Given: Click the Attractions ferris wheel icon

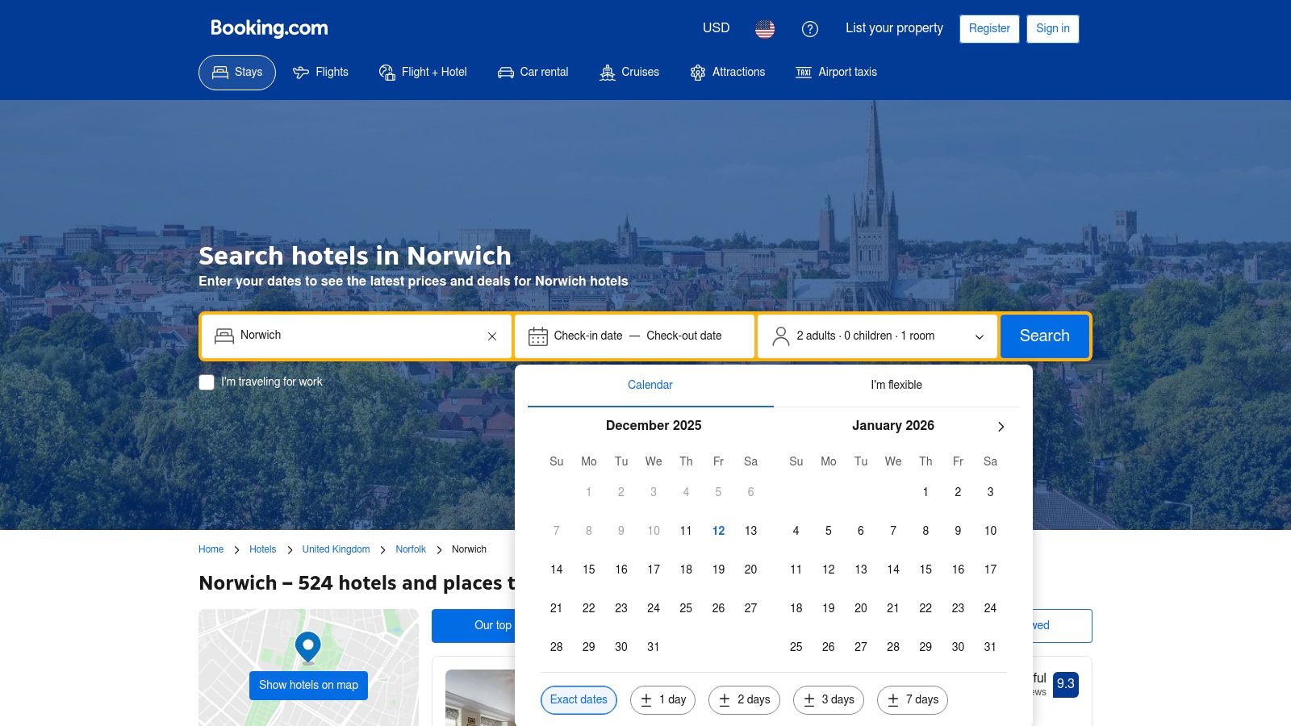Looking at the screenshot, I should (x=696, y=72).
